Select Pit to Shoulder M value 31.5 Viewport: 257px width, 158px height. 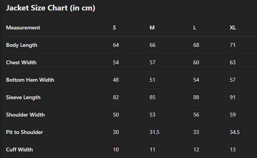coord(155,132)
